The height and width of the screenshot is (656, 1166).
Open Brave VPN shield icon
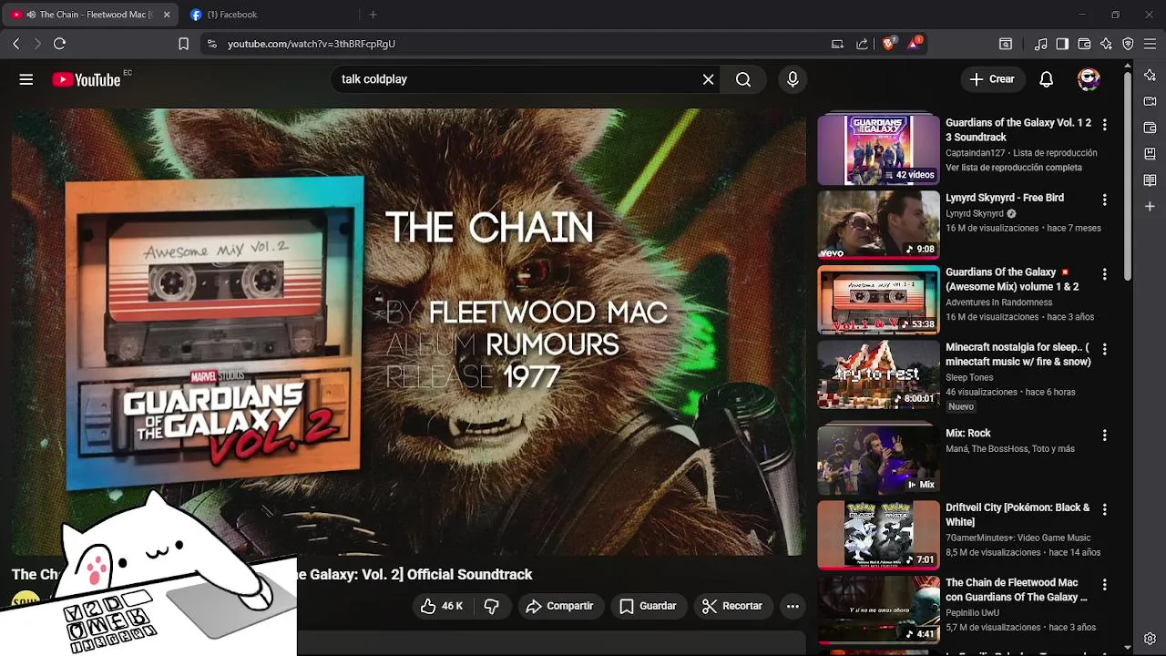tap(1128, 44)
